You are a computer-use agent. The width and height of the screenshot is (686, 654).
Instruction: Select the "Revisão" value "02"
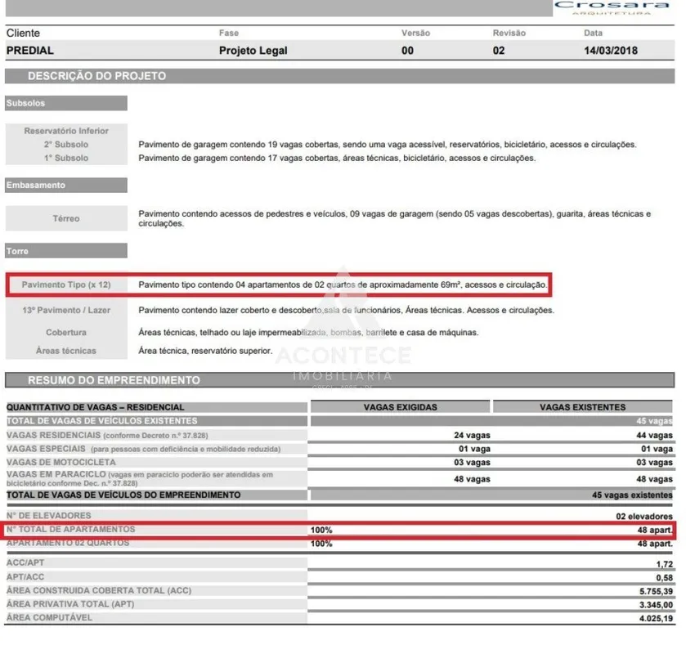coord(498,51)
